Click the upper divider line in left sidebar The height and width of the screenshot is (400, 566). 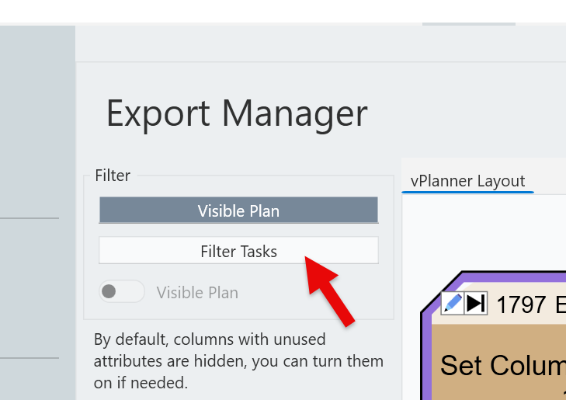pos(30,218)
